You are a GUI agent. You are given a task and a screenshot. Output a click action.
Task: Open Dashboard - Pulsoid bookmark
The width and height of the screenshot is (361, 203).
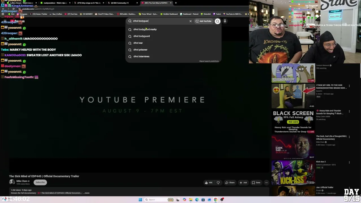point(189,14)
